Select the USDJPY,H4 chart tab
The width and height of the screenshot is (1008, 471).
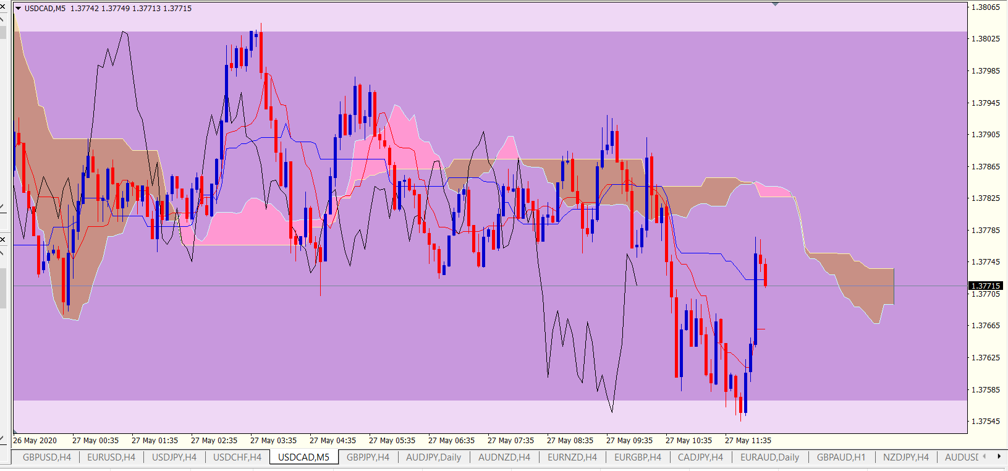(174, 457)
